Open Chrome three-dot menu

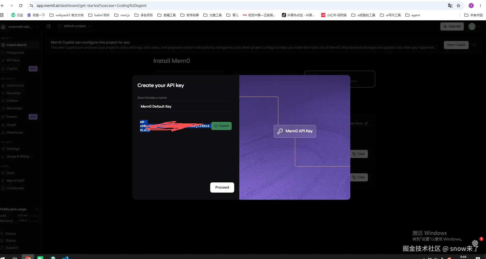pyautogui.click(x=480, y=6)
